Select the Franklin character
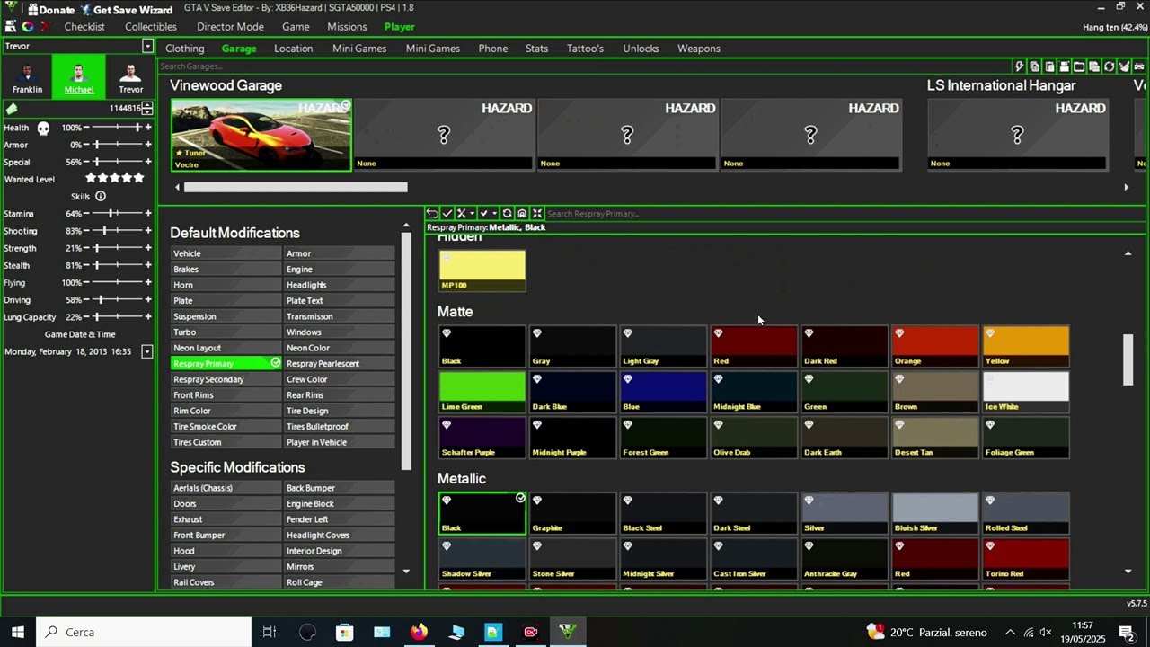This screenshot has height=647, width=1150. coord(27,78)
